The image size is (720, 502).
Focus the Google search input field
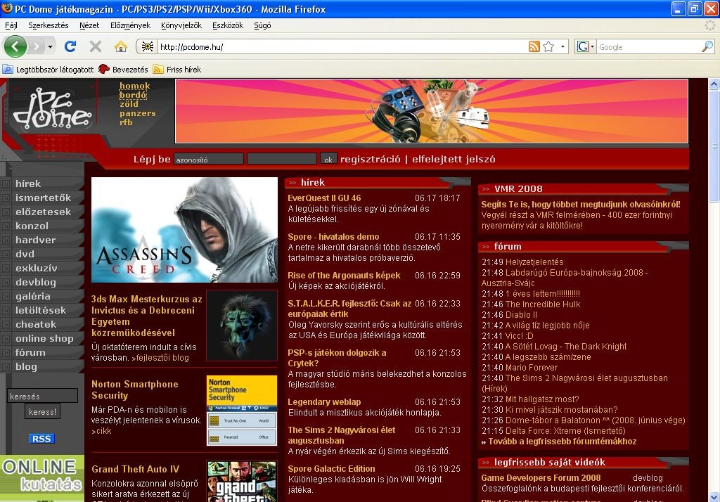[x=649, y=47]
